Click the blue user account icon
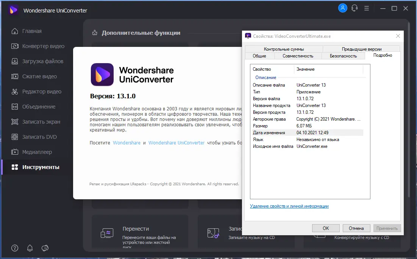 [x=342, y=8]
